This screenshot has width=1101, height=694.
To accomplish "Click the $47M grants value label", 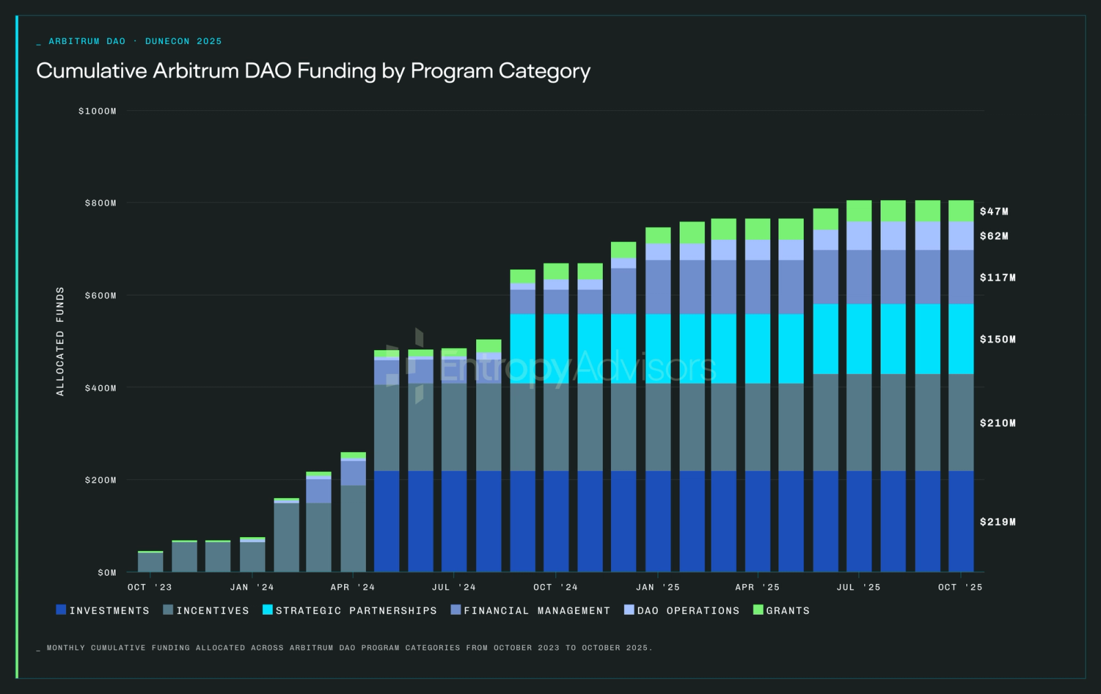I will tap(994, 212).
